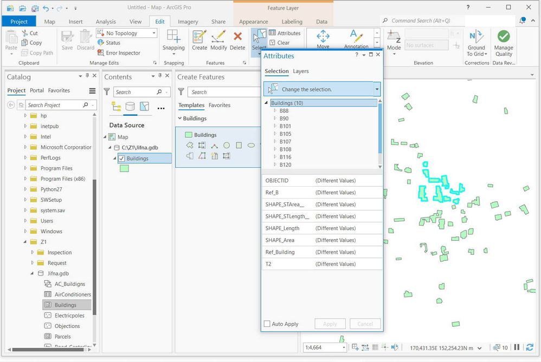Viewport: 541px width, 362px height.
Task: Collapse the Buildings (10) node in Attributes
Action: tap(266, 103)
